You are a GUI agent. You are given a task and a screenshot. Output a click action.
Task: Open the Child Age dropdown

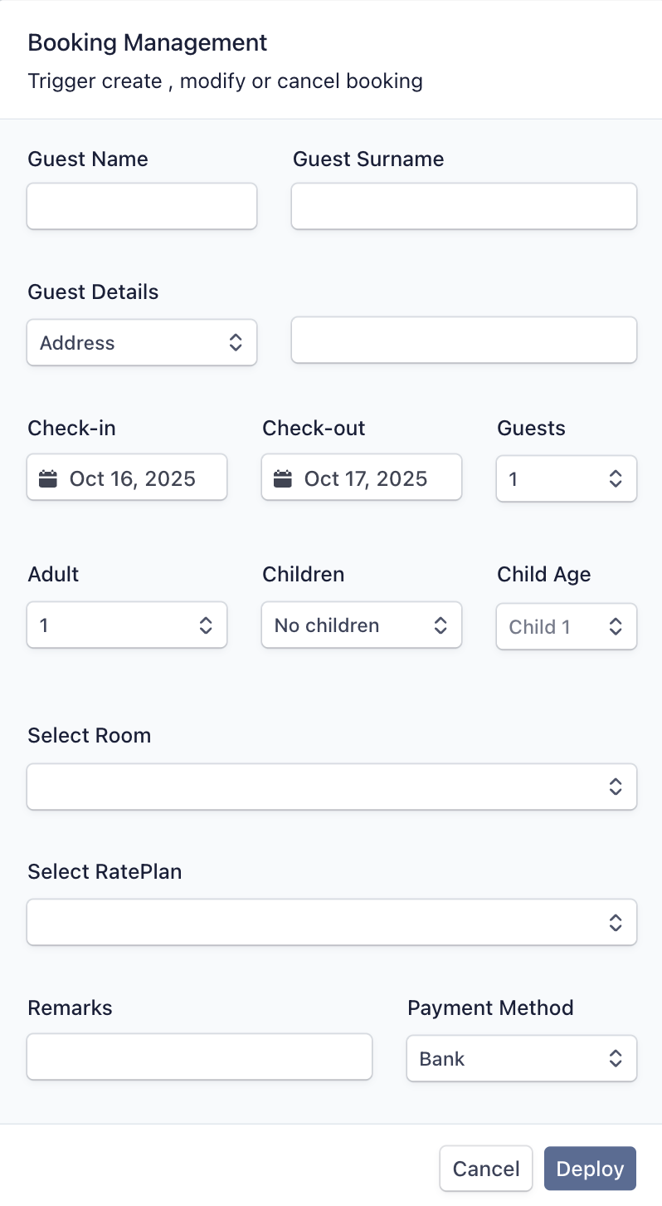(x=566, y=626)
